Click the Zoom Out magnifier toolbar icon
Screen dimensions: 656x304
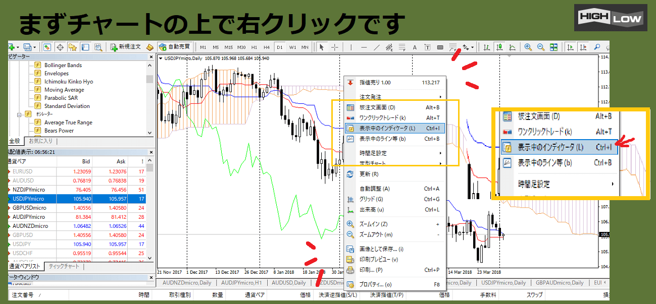pos(540,47)
